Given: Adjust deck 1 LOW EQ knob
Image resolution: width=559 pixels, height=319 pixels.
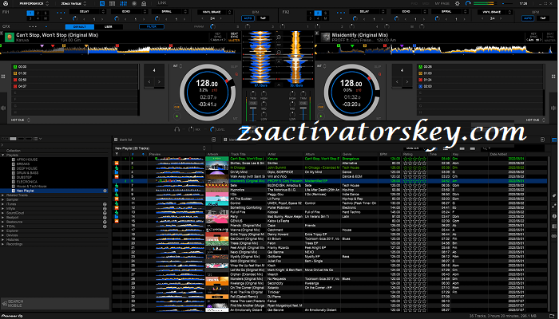Looking at the screenshot, I should [x=264, y=115].
